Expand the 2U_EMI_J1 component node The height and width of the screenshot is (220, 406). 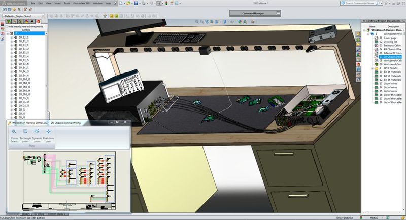(11, 80)
